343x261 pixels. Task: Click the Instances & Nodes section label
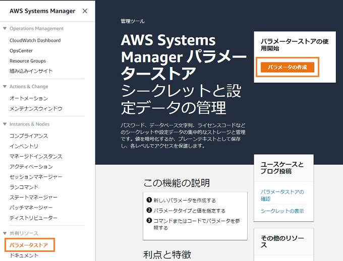coord(30,124)
